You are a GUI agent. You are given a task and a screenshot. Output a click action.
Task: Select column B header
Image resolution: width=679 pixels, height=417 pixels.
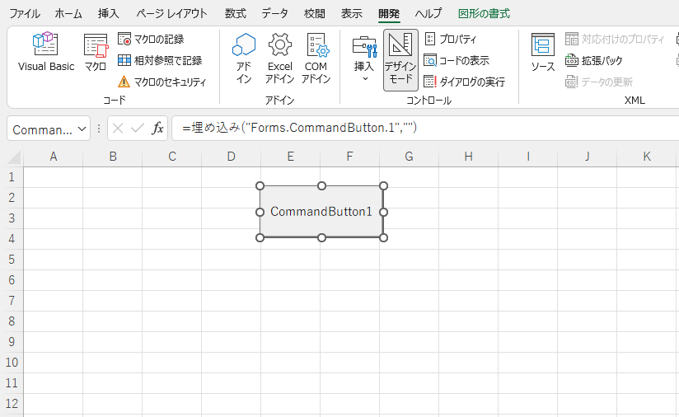click(113, 157)
